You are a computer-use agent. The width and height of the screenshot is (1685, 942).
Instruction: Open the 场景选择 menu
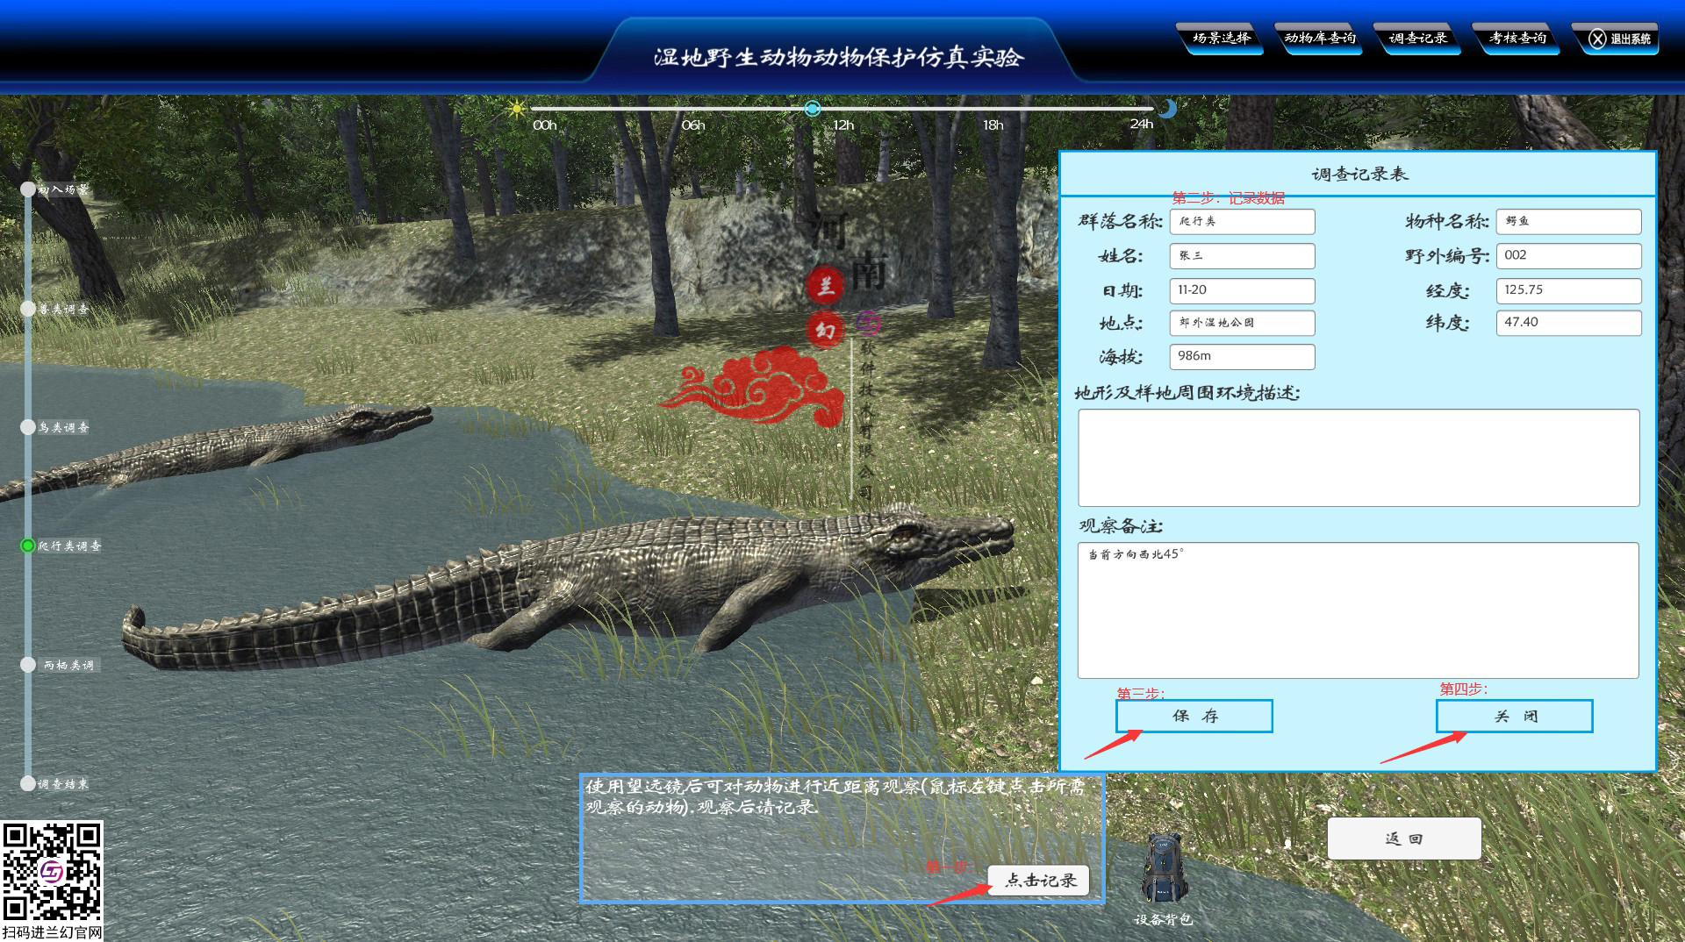pos(1222,38)
